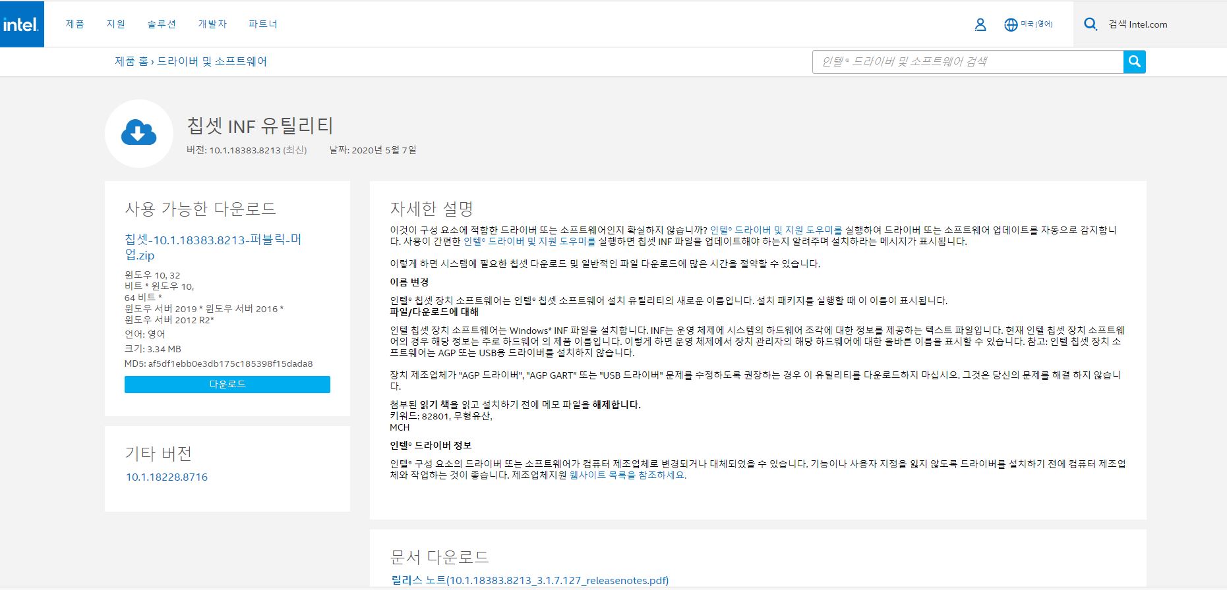
Task: Click the blue driver search submit button
Action: pyautogui.click(x=1134, y=61)
